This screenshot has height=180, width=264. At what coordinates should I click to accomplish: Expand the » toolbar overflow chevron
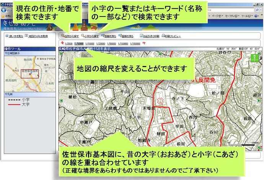pos(261,15)
